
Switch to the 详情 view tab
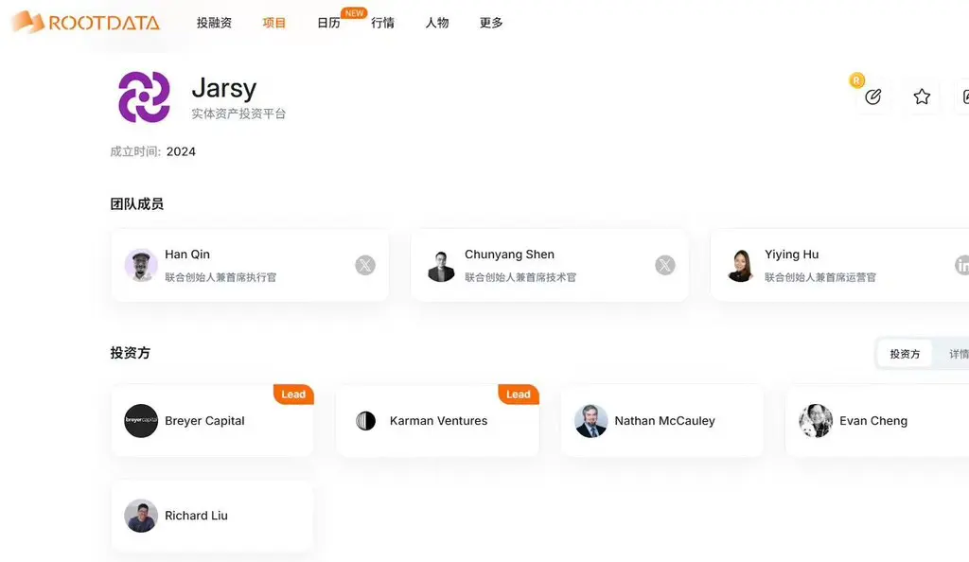tap(958, 354)
